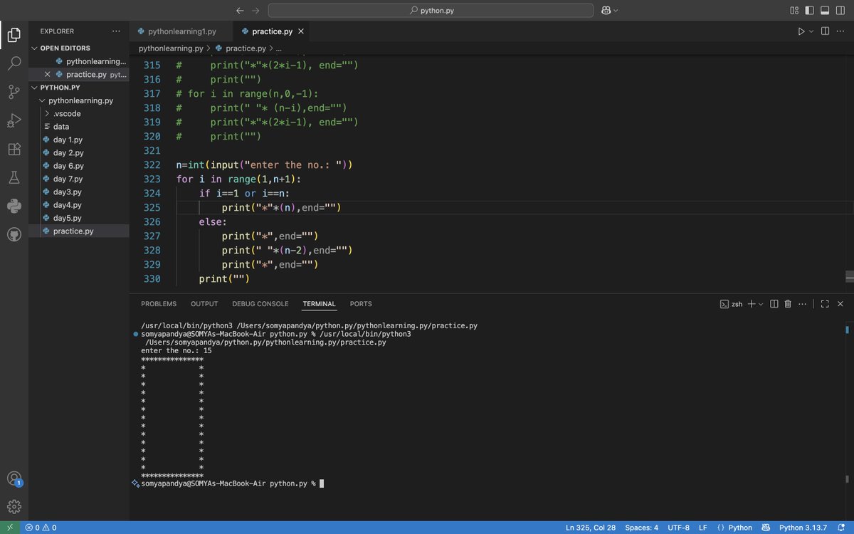854x534 pixels.
Task: Maximize the terminal panel size
Action: click(x=825, y=304)
